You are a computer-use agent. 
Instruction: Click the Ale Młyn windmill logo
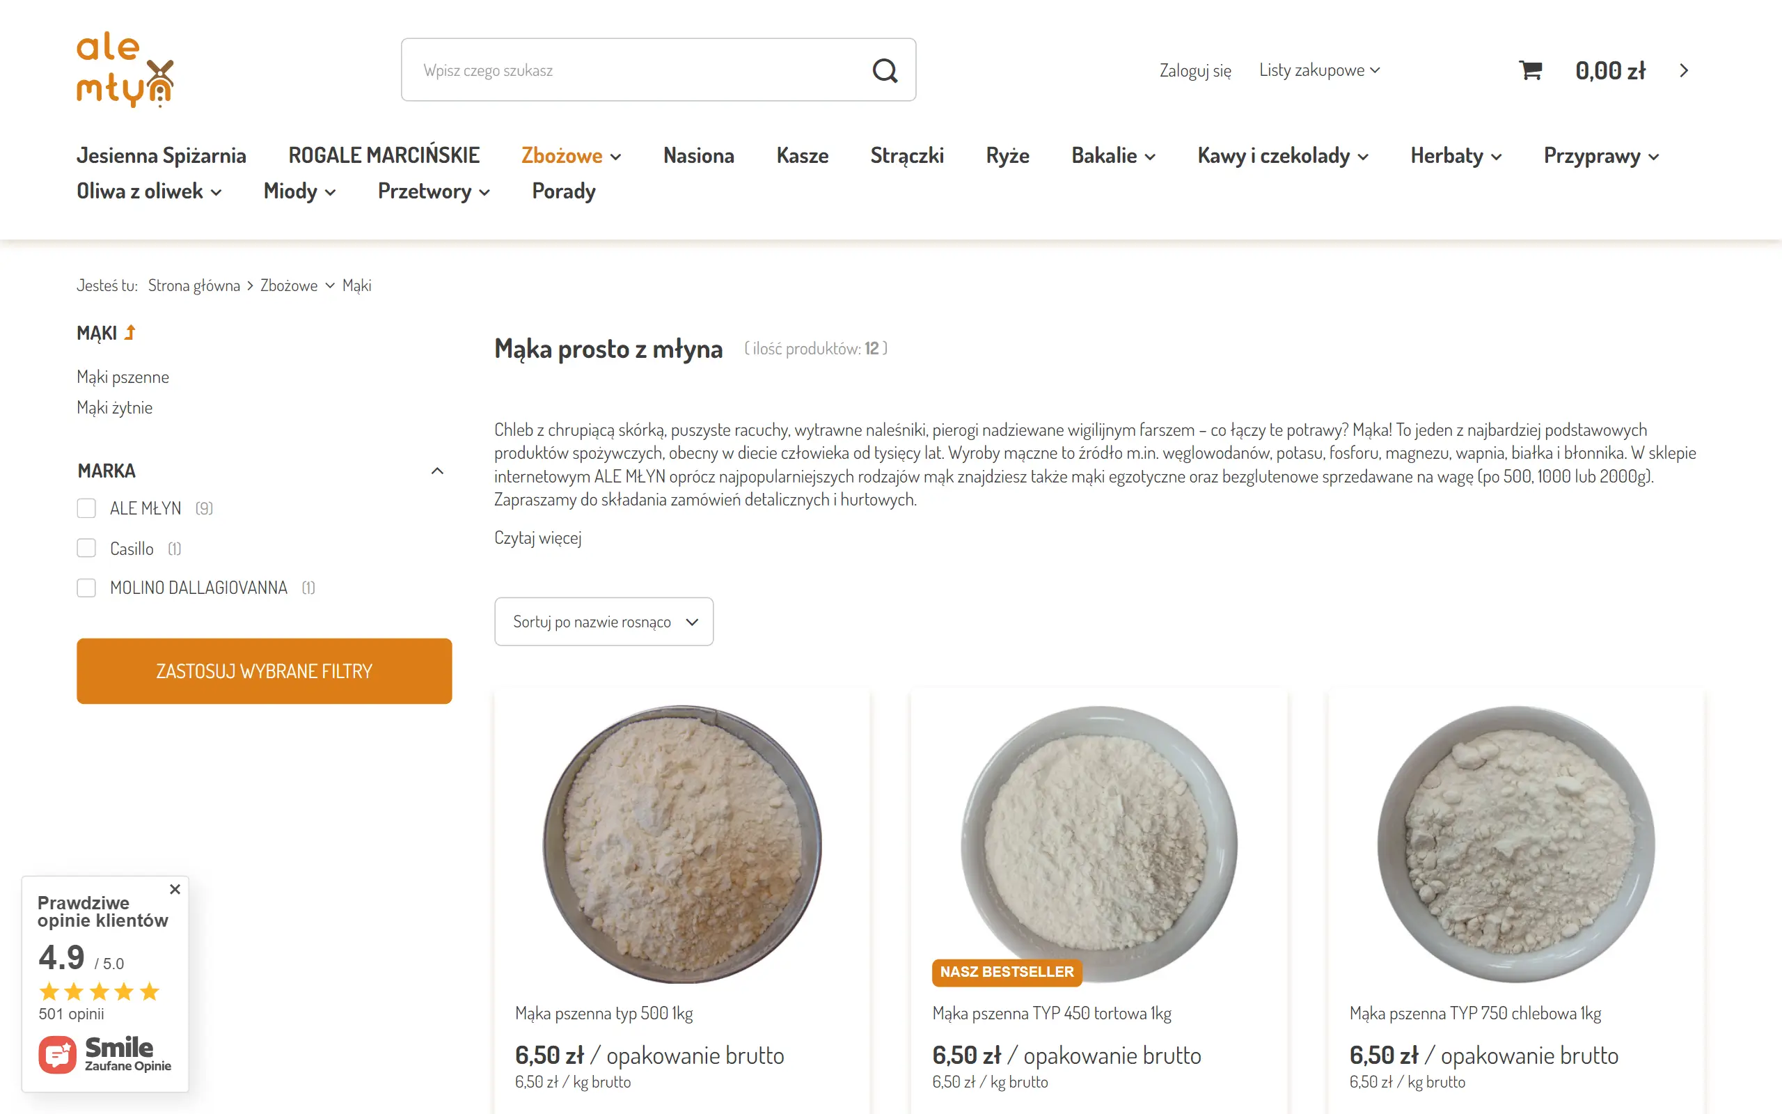point(125,69)
